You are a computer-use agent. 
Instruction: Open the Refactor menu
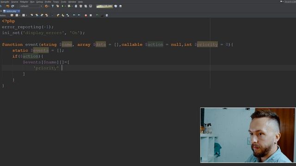click(x=24, y=2)
